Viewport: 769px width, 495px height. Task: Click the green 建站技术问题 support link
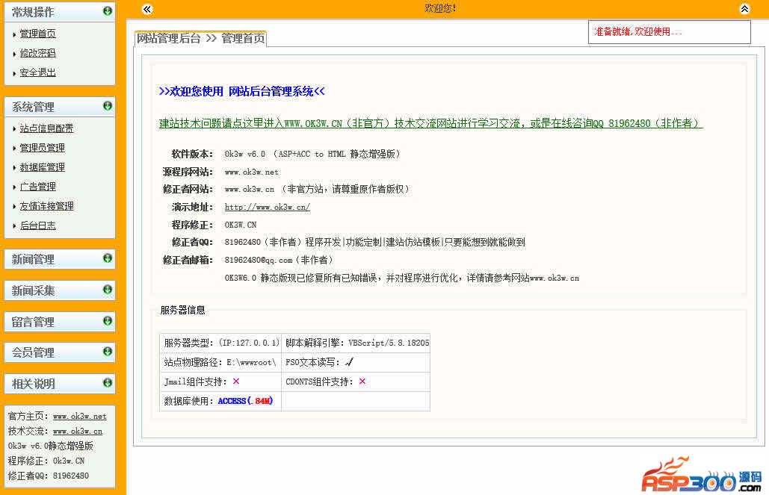coord(430,123)
